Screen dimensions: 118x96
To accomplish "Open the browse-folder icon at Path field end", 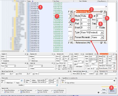I will point(115,80).
